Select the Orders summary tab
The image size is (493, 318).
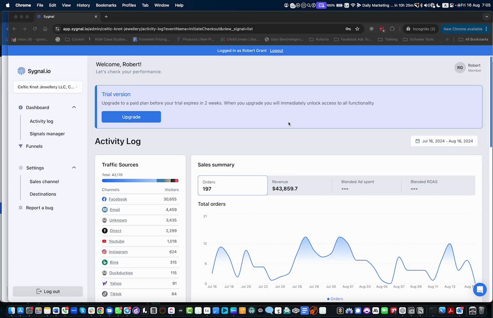pyautogui.click(x=233, y=185)
